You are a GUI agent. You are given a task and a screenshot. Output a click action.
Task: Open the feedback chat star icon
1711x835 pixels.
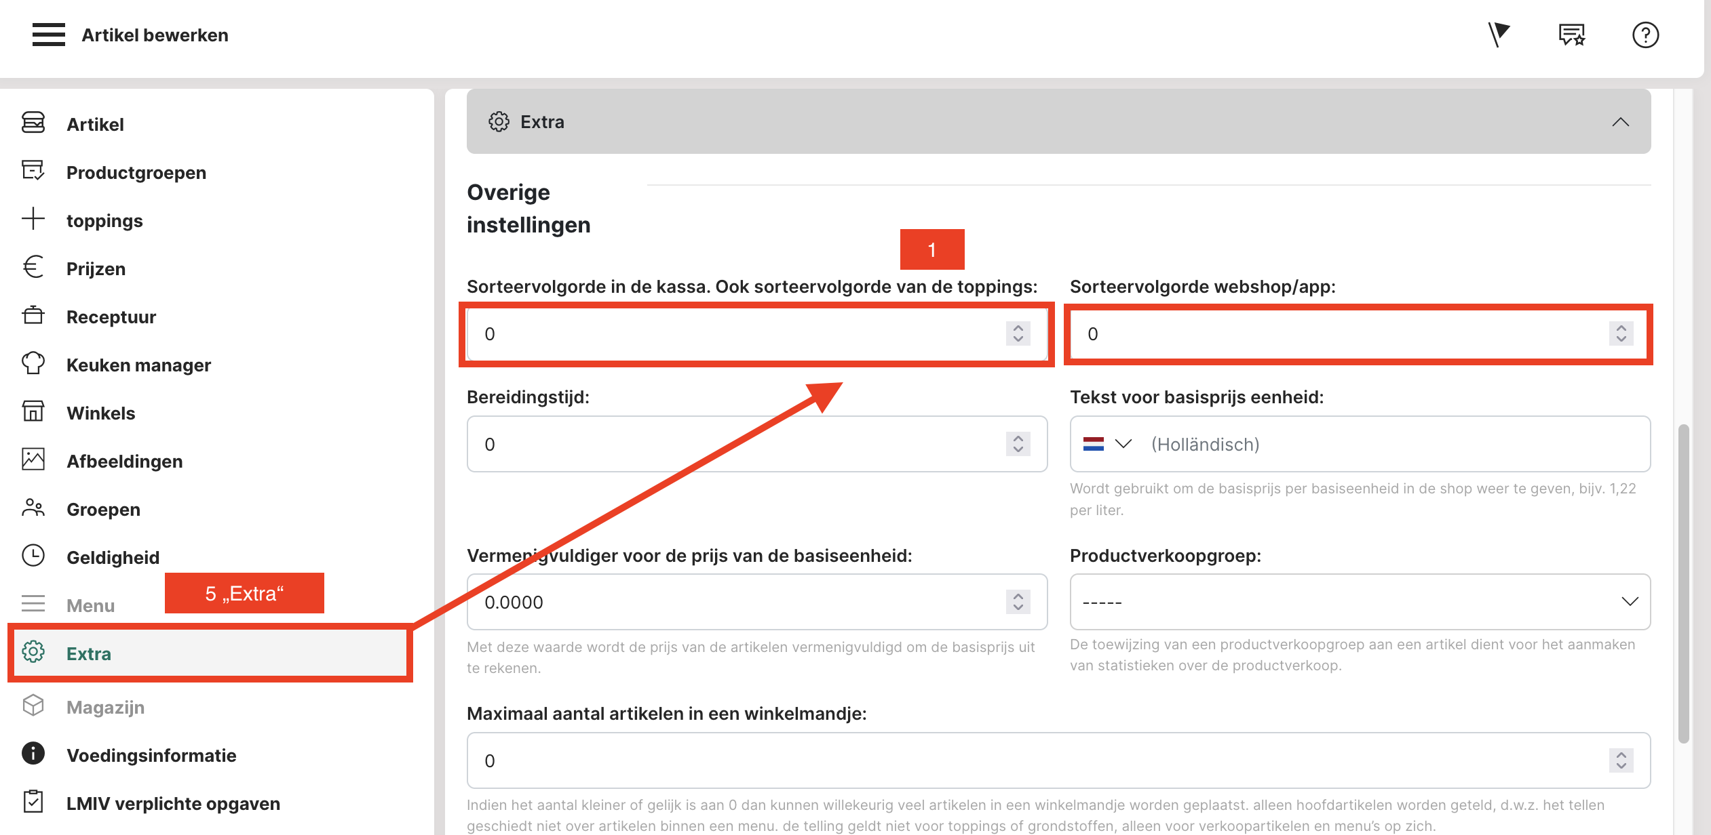click(1571, 35)
